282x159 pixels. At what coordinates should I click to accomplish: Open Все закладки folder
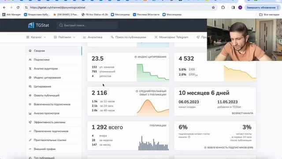269,15
